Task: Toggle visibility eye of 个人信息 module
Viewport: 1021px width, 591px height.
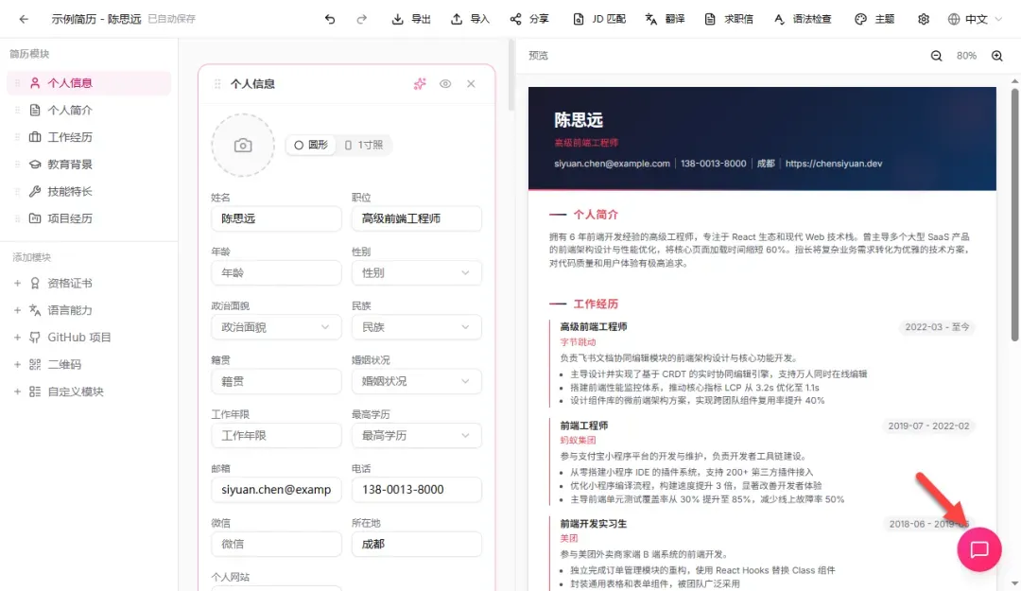Action: pos(445,84)
